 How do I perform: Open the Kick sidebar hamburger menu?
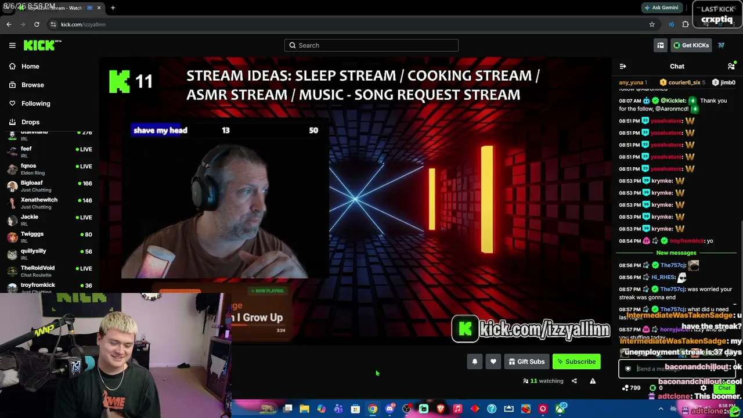(12, 45)
